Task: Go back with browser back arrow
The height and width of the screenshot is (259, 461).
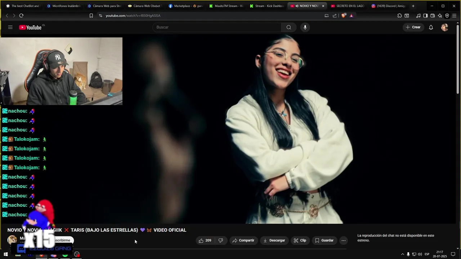Action: pyautogui.click(x=7, y=15)
